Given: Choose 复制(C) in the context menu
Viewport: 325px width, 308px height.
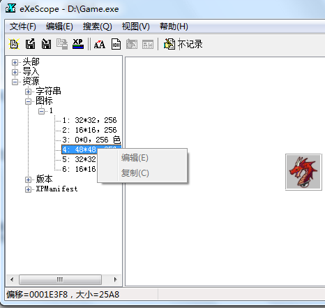Looking at the screenshot, I should [x=142, y=173].
